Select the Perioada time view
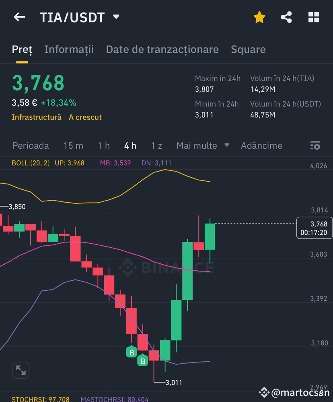 [31, 146]
